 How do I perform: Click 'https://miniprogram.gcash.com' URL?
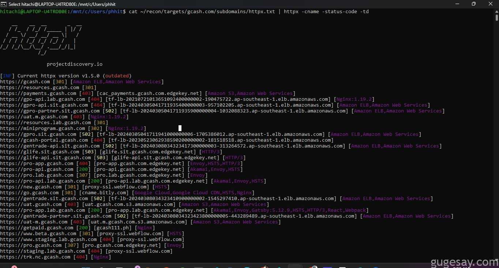(42, 128)
